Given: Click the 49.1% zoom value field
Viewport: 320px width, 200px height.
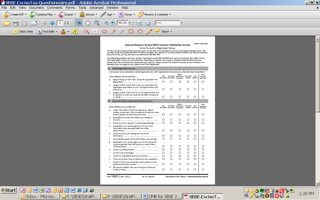Looking at the screenshot, I should tap(122, 23).
